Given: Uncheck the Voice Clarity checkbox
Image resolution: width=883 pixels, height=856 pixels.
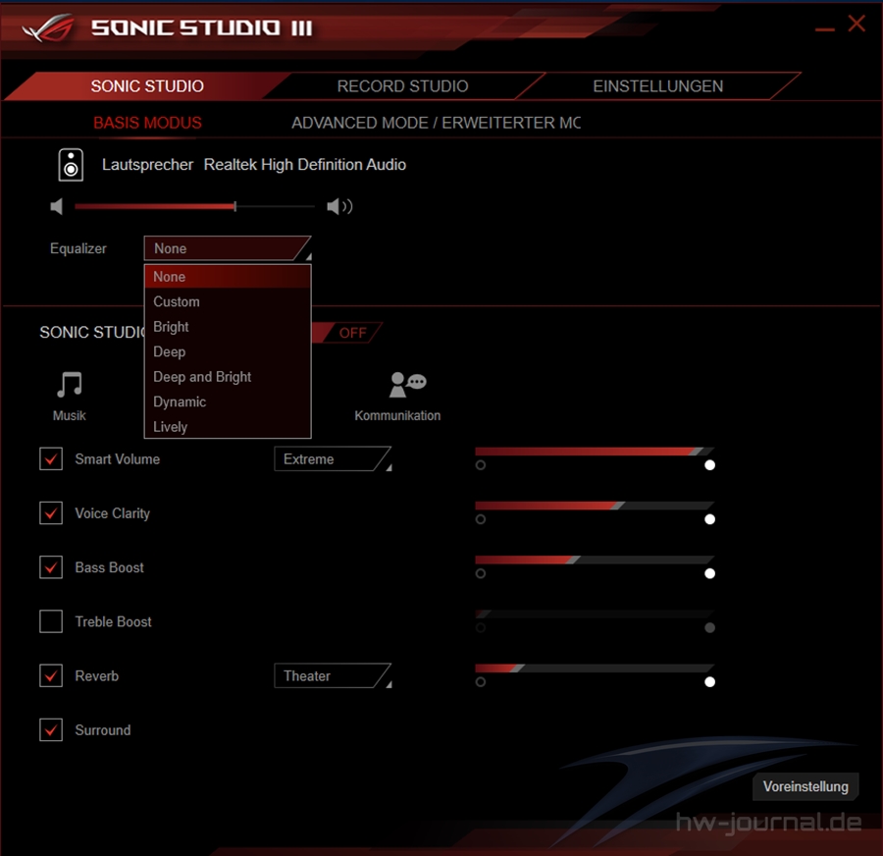Looking at the screenshot, I should tap(51, 512).
